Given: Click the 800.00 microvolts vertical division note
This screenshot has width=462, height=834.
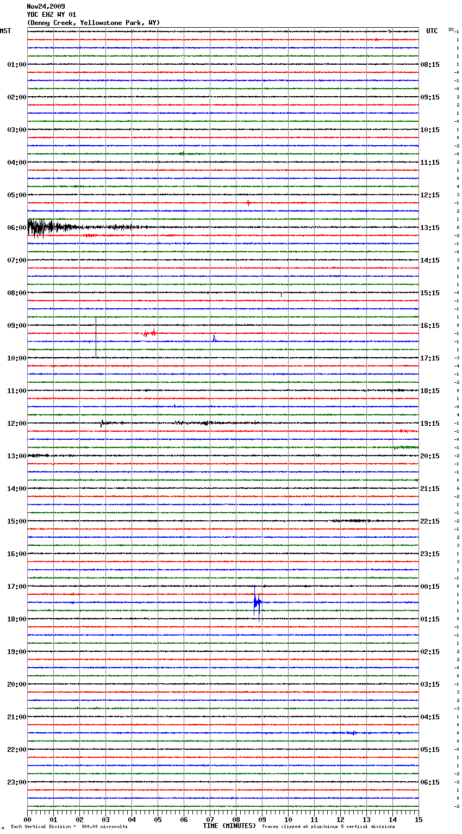Looking at the screenshot, I should (x=69, y=826).
